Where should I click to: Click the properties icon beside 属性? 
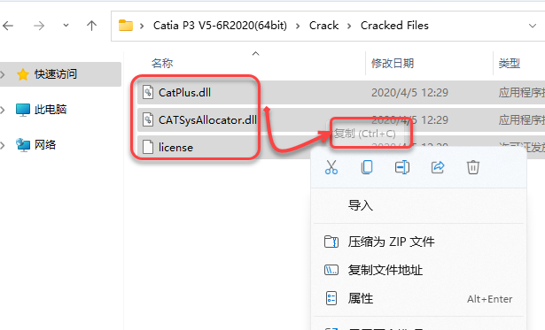[331, 298]
